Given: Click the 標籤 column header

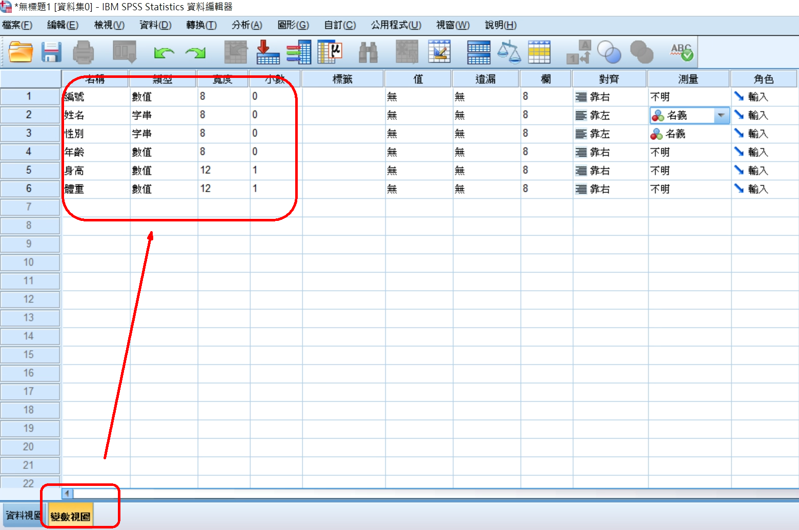Looking at the screenshot, I should pos(342,79).
